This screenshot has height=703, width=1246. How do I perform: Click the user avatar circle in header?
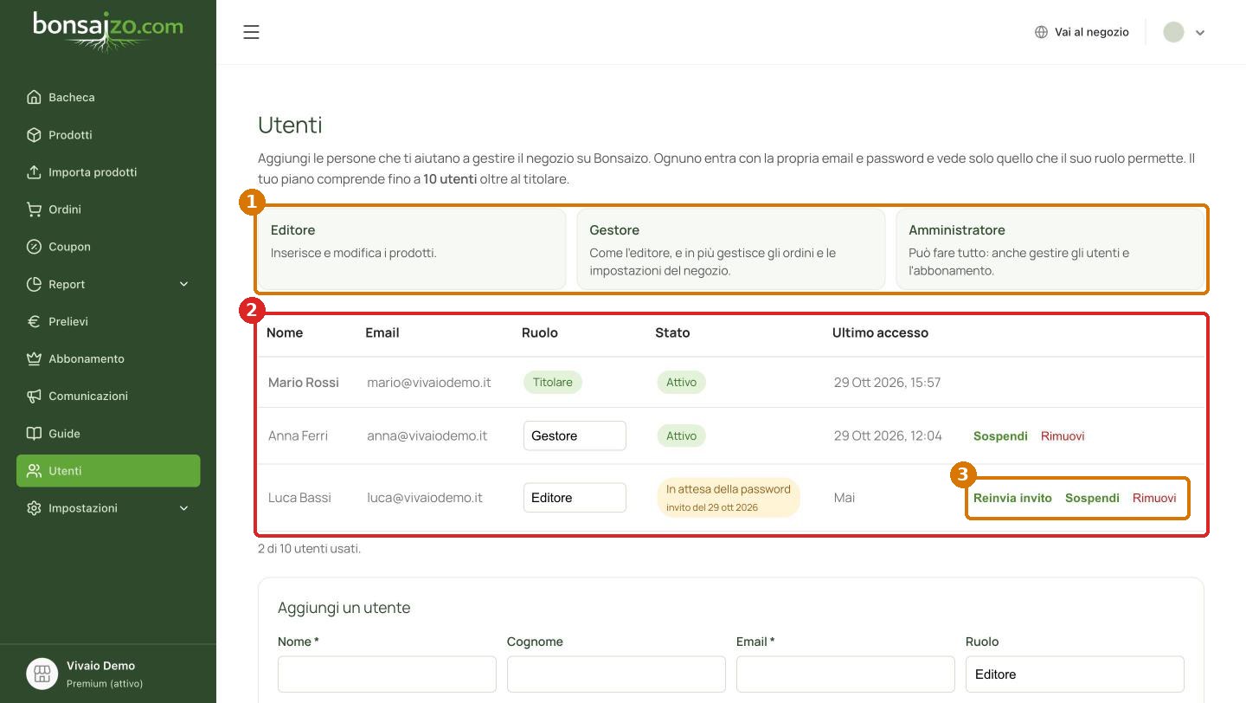1173,32
